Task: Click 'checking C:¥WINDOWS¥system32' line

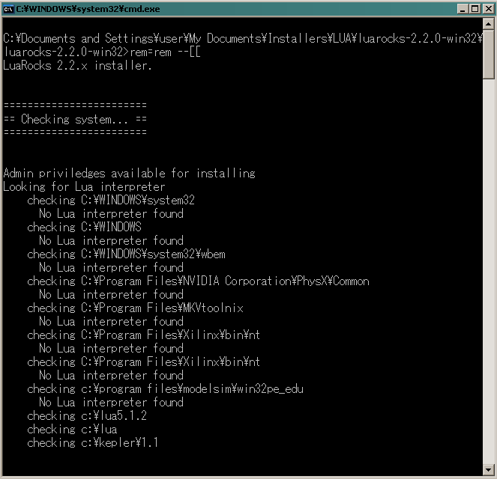Action: (111, 201)
